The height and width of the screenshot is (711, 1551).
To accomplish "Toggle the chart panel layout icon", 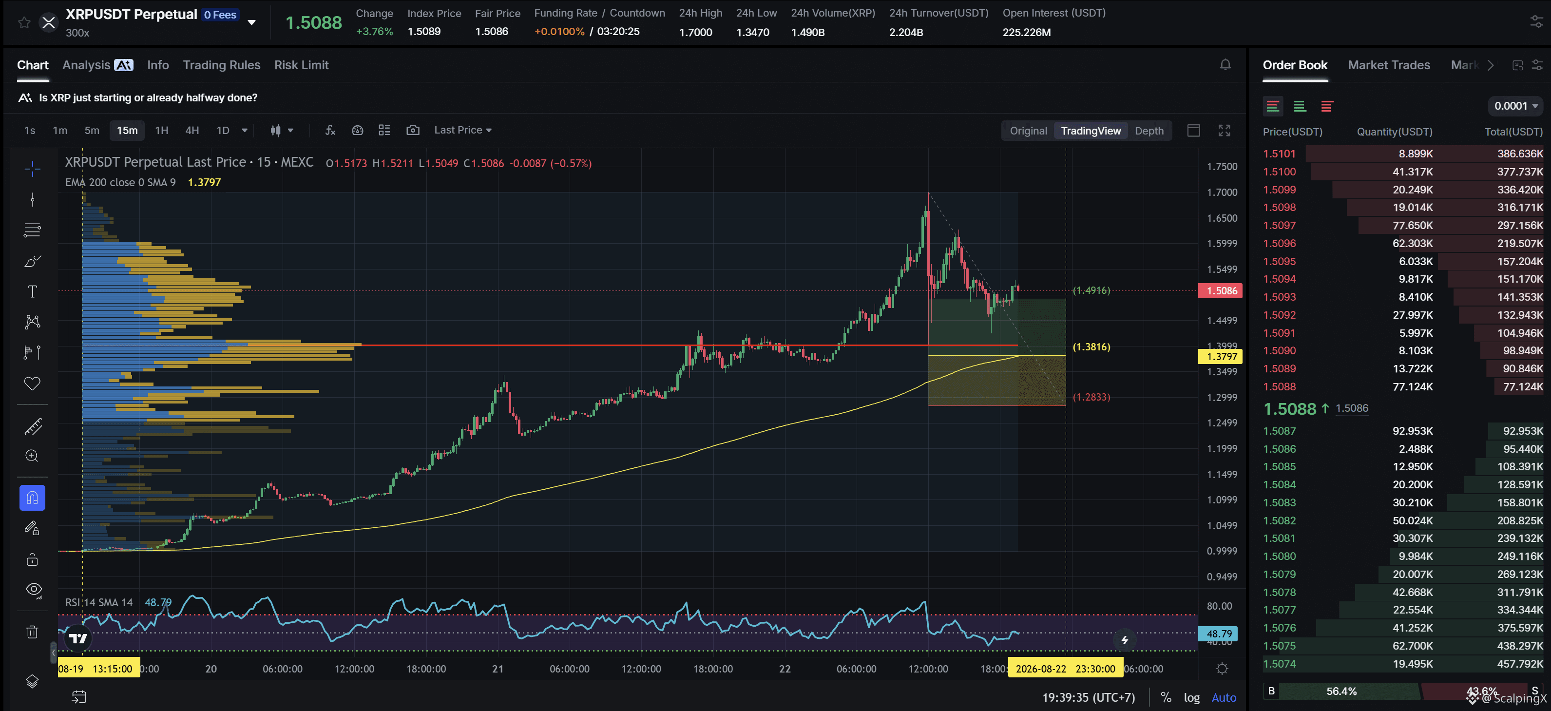I will pos(1193,130).
